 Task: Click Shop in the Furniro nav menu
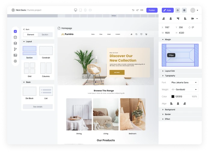(x=101, y=34)
